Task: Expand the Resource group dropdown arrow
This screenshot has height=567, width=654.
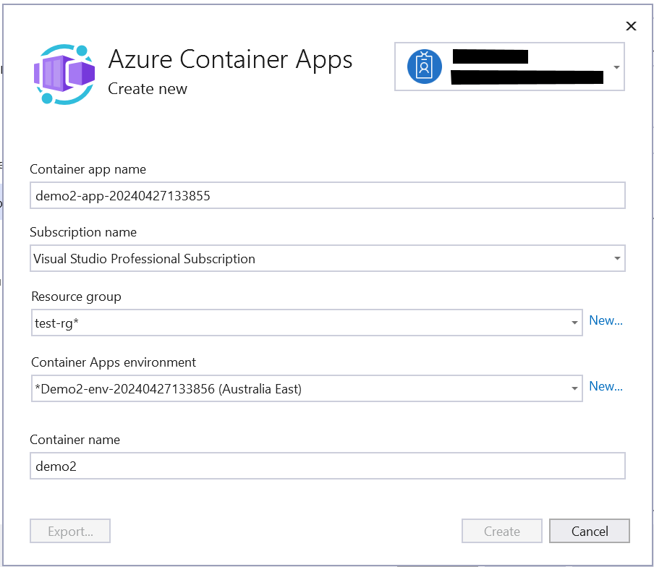Action: click(x=574, y=323)
